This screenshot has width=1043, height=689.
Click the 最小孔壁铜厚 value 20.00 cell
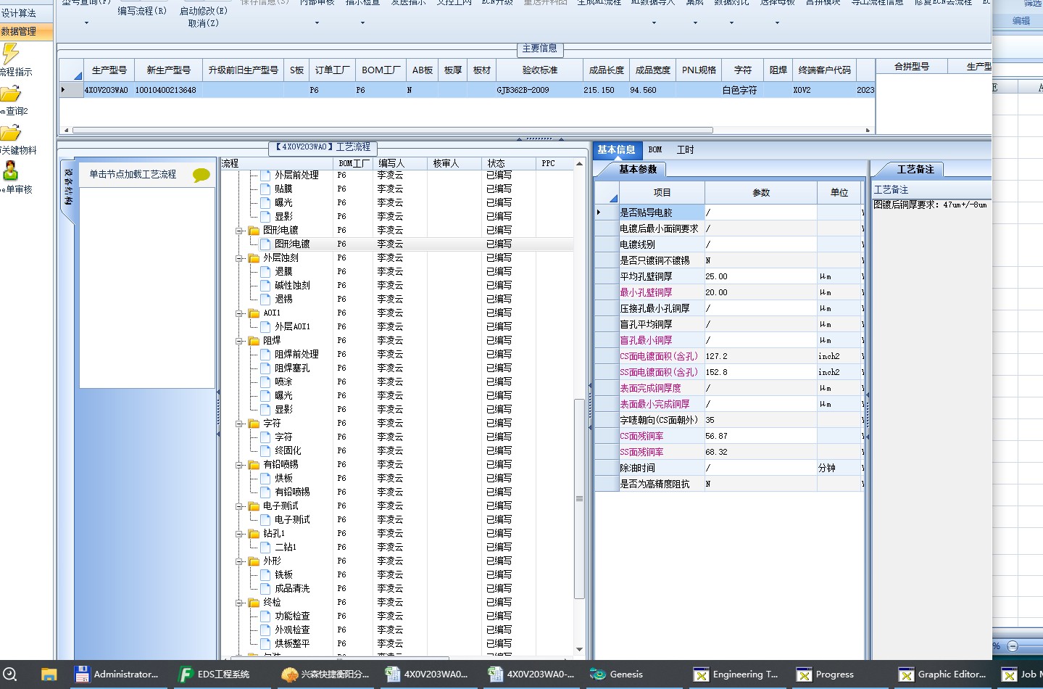point(760,292)
